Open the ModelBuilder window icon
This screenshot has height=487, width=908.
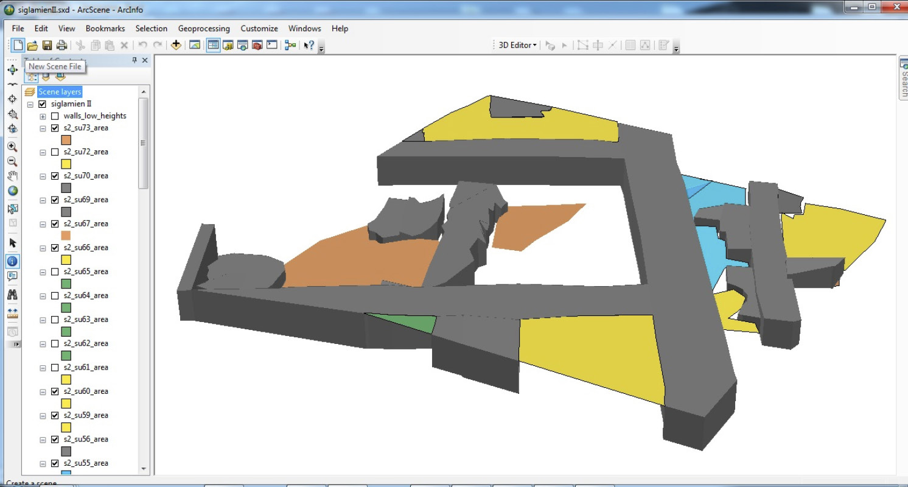[x=290, y=45]
